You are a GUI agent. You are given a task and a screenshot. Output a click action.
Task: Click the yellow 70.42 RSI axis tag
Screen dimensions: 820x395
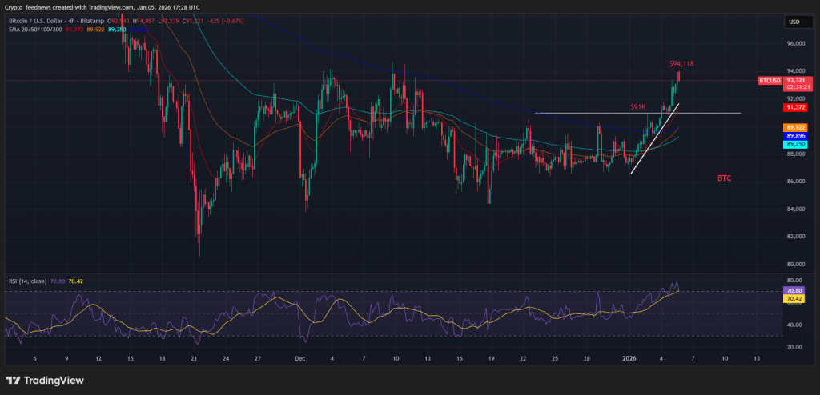tap(794, 299)
